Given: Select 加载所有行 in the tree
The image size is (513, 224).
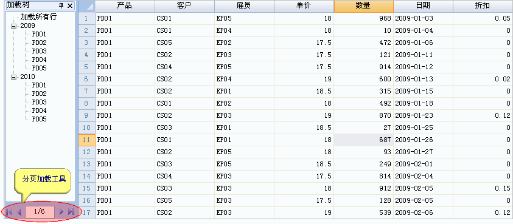Looking at the screenshot, I should click(38, 18).
